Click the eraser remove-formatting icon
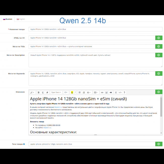The height and width of the screenshot is (164, 164). tap(47, 92)
